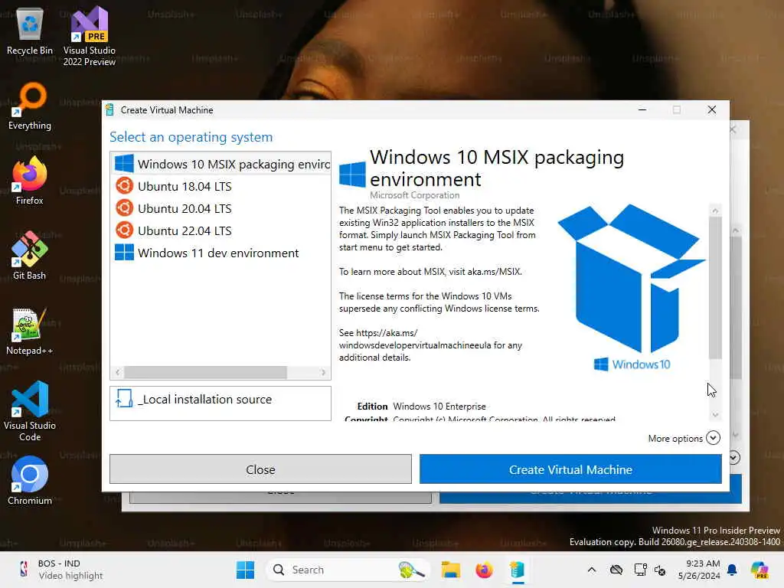784x588 pixels.
Task: Open Firefox from the taskbar
Action: 484,570
